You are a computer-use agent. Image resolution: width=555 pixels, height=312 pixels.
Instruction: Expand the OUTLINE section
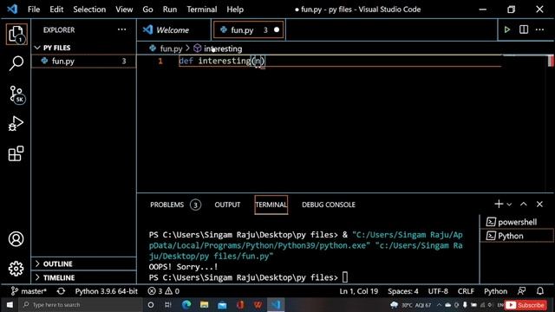click(x=83, y=263)
